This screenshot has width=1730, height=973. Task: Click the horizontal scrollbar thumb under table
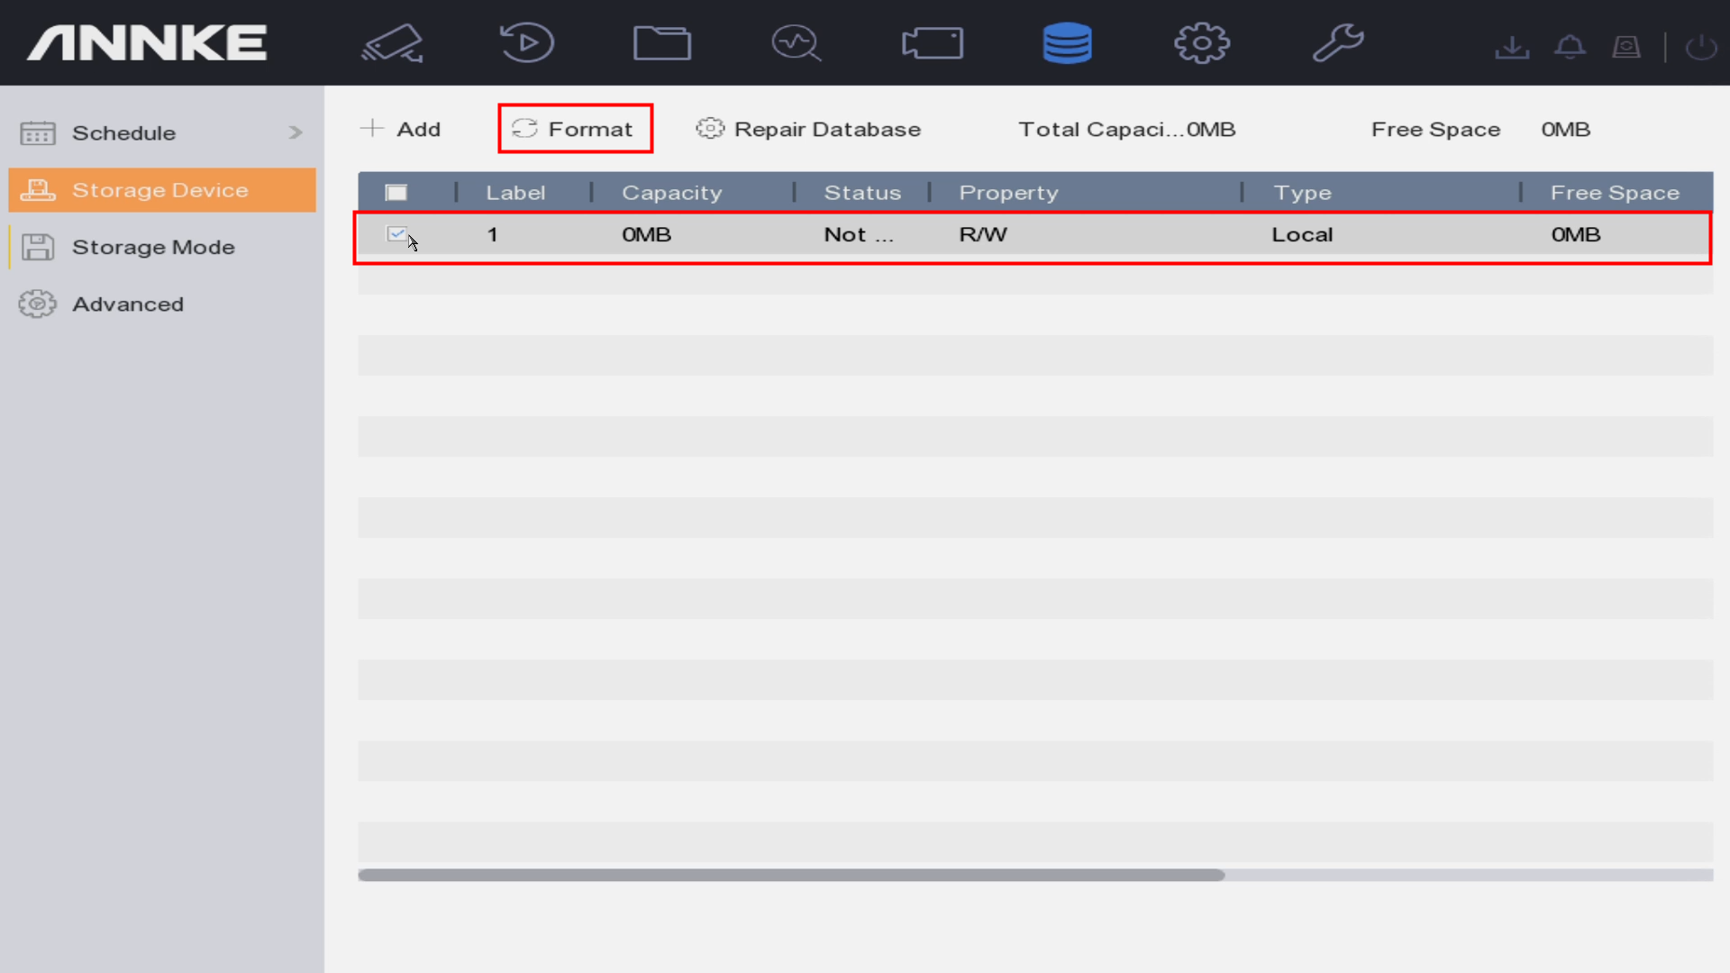(791, 875)
